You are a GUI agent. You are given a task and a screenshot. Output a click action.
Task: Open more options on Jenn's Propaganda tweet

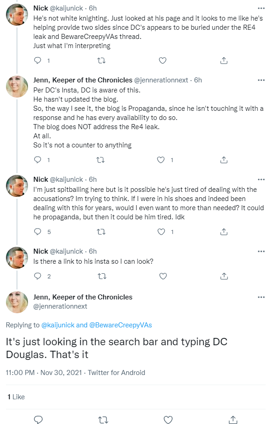point(261,80)
